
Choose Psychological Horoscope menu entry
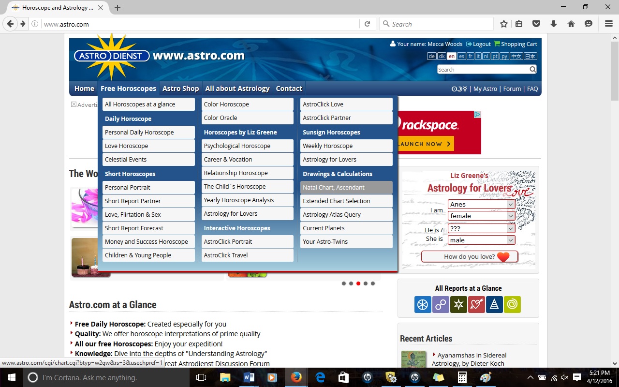point(248,146)
